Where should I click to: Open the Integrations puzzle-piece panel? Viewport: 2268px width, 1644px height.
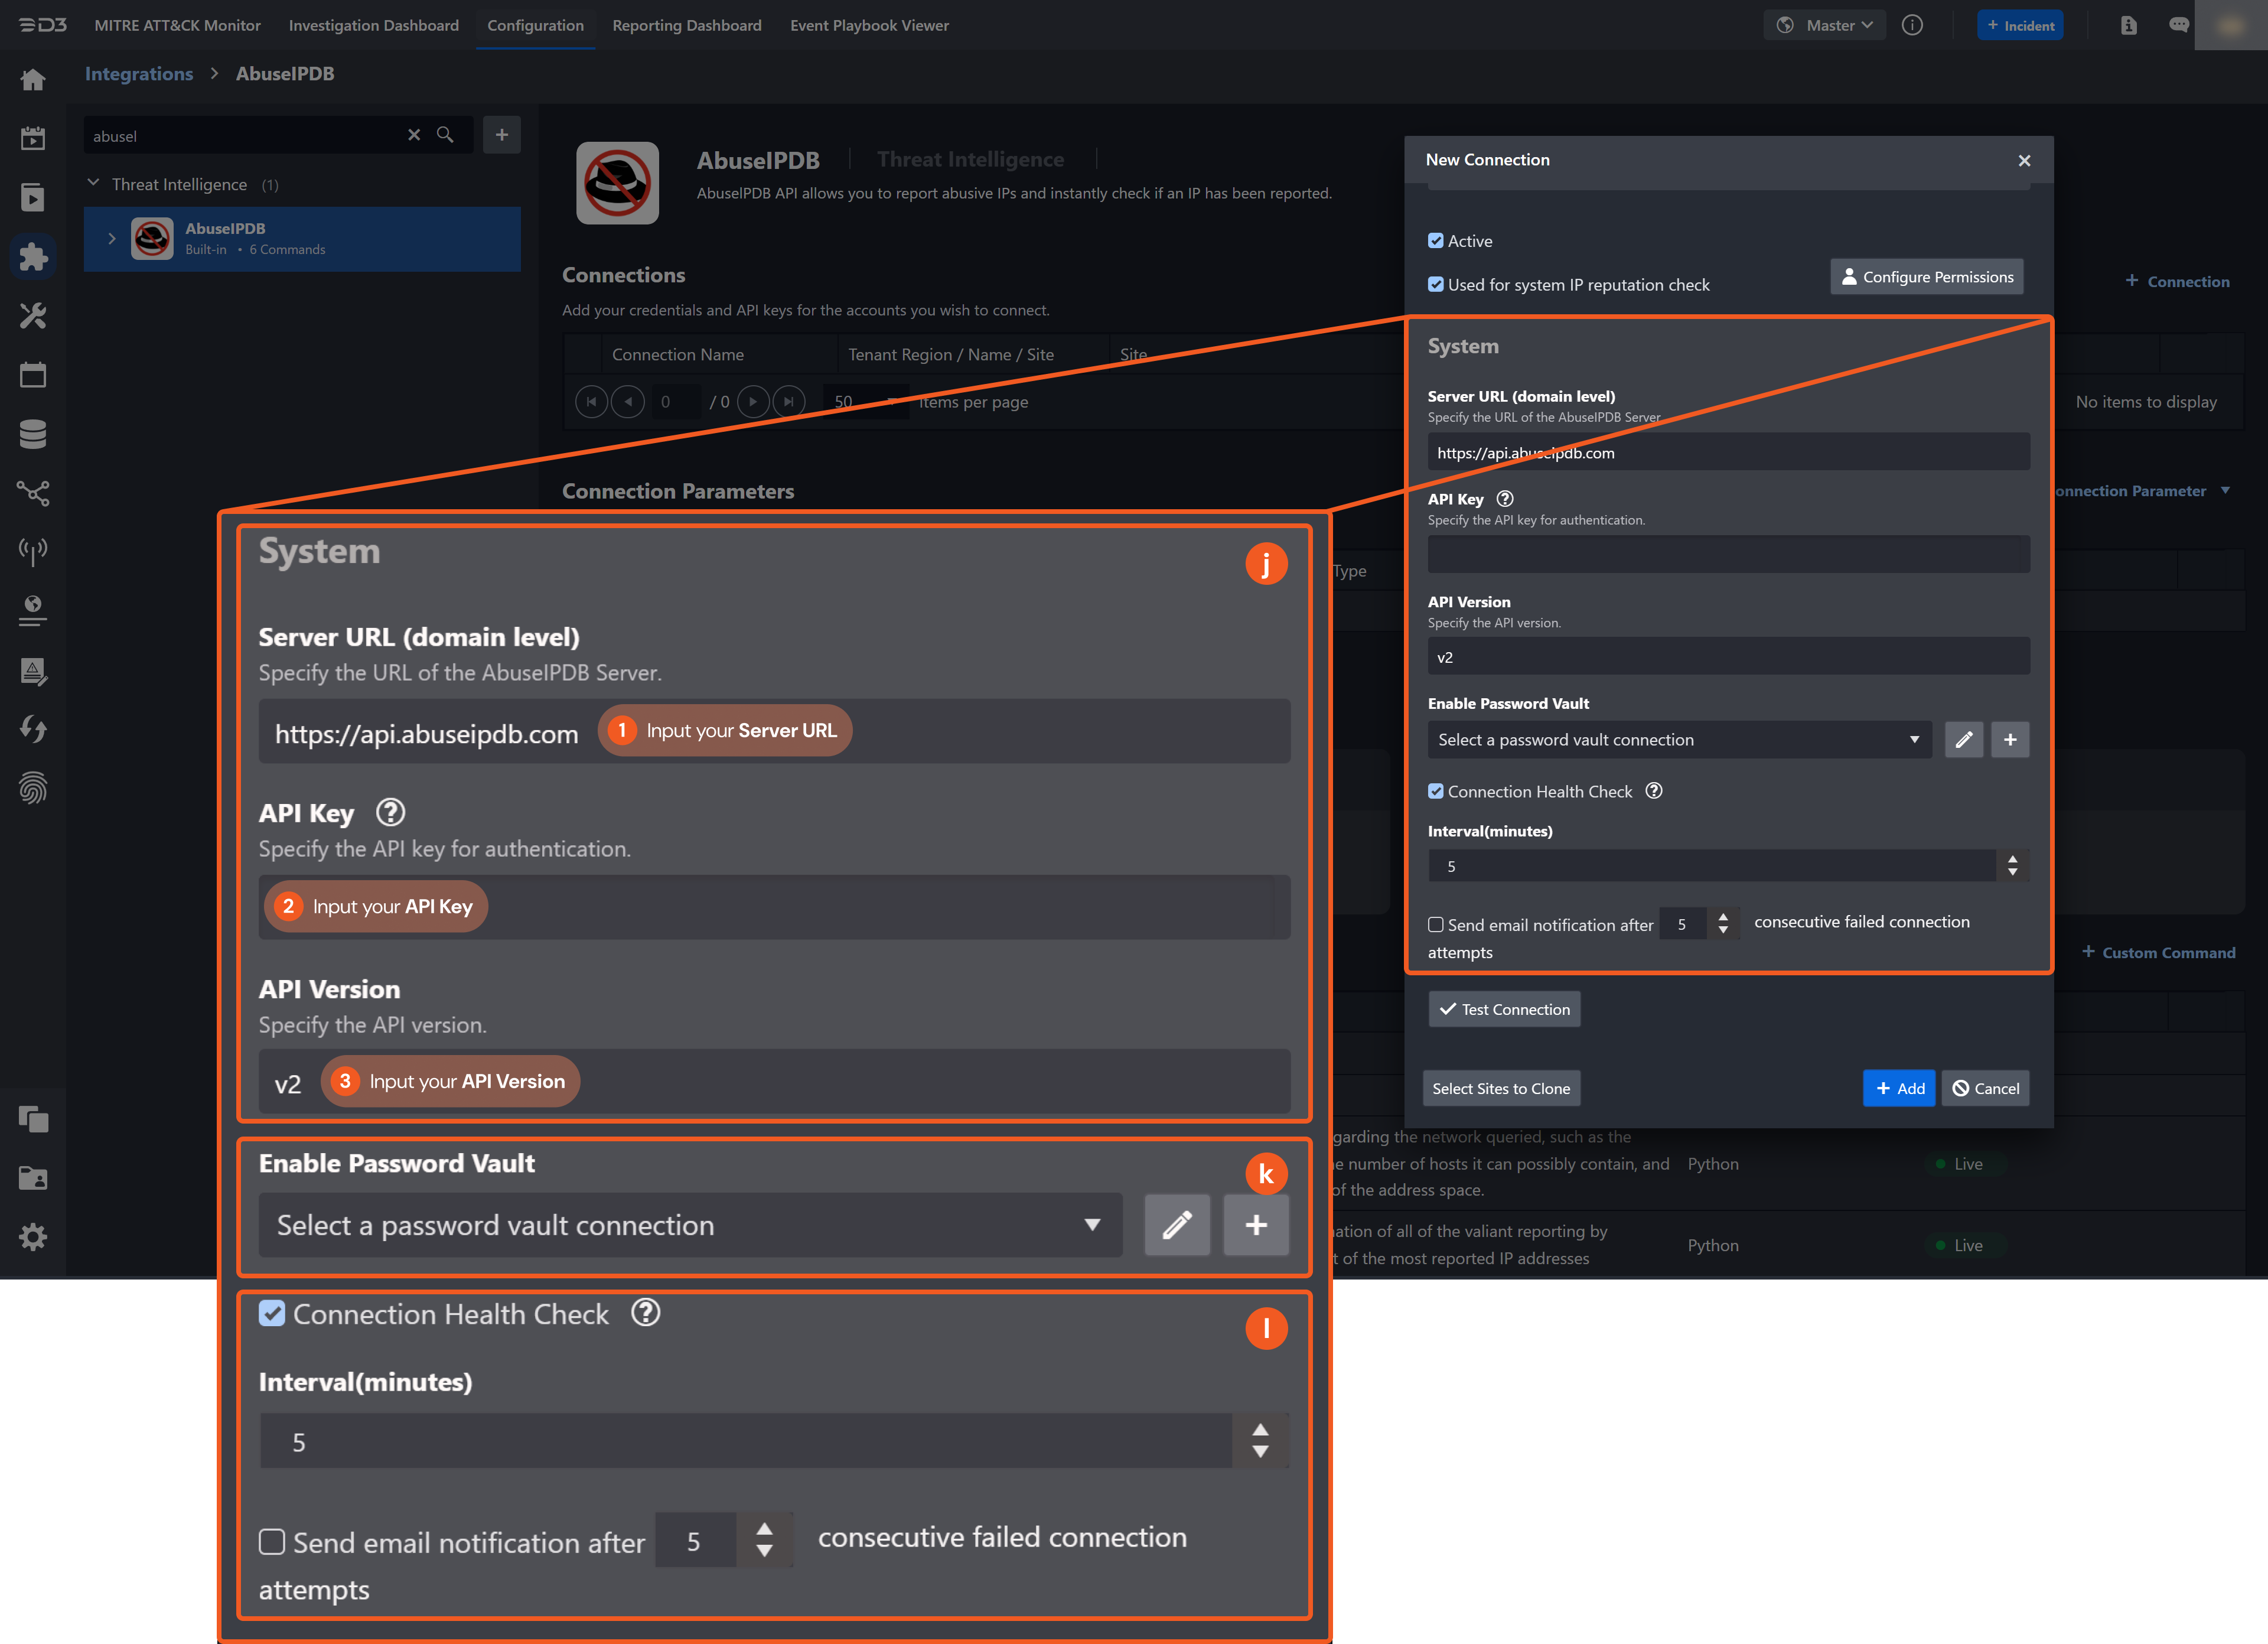33,256
